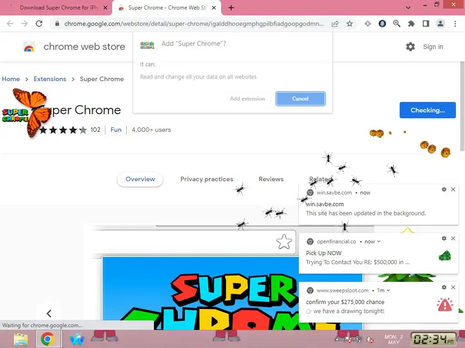Viewport: 465px width, 348px height.
Task: Open the blue app icon in taskbar
Action: [77, 339]
